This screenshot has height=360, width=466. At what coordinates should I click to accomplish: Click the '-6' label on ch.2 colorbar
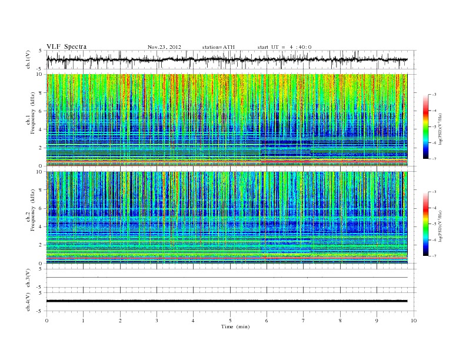(x=434, y=240)
